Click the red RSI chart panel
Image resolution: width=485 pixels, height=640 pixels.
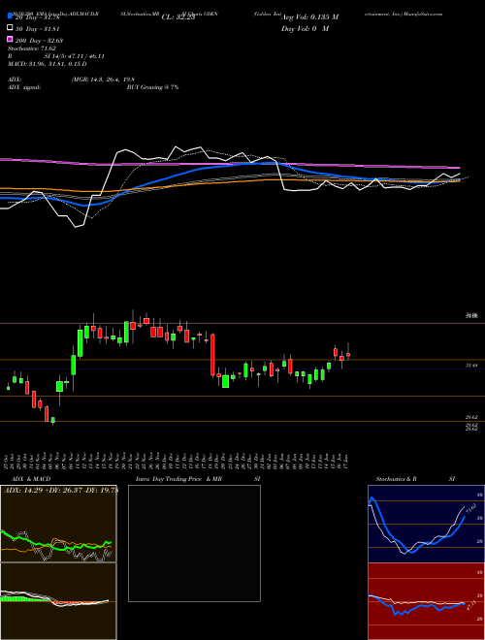(x=426, y=601)
